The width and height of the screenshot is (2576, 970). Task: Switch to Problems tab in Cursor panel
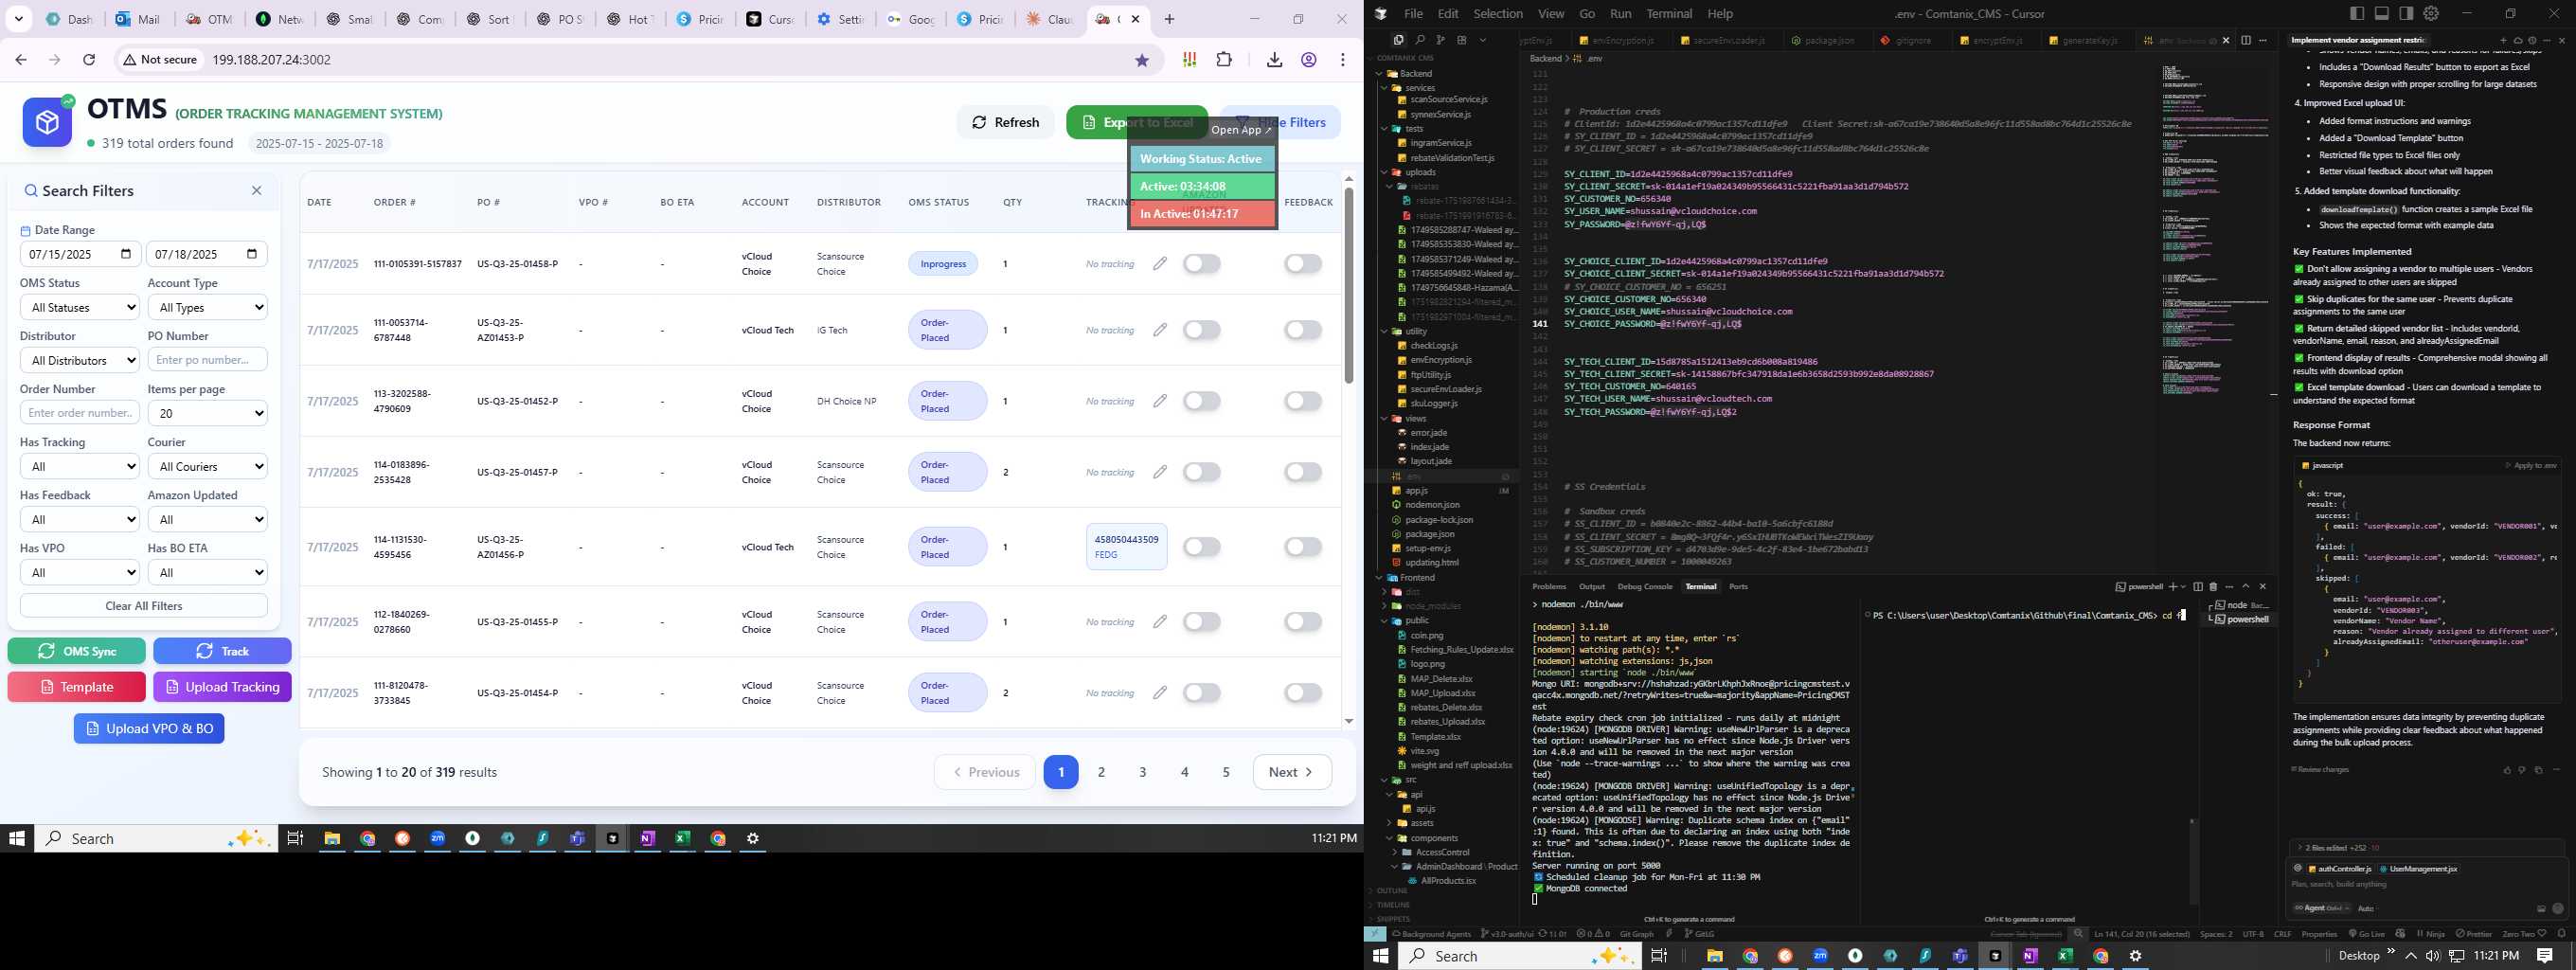[x=1549, y=587]
